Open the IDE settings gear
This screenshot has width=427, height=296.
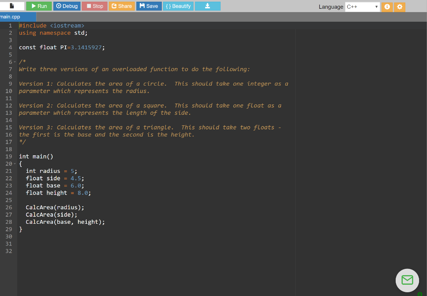coord(399,7)
